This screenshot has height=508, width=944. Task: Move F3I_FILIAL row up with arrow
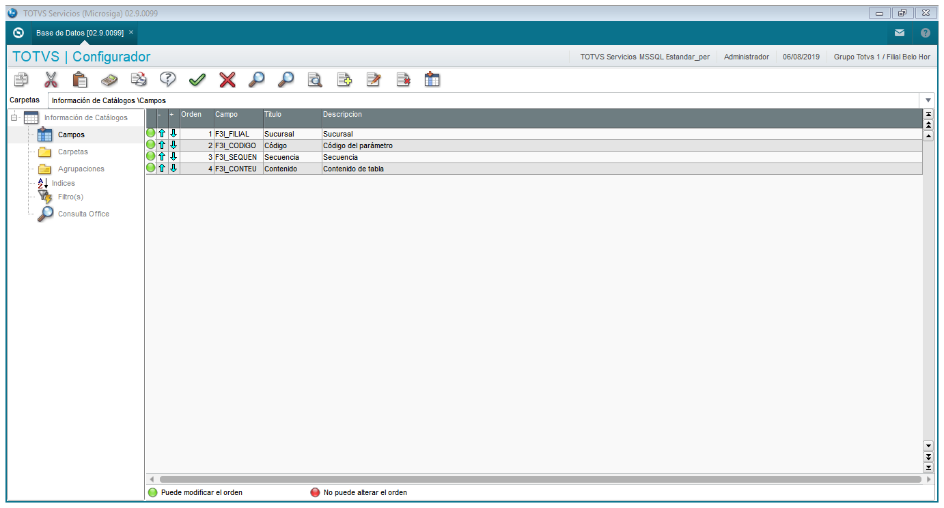click(163, 134)
